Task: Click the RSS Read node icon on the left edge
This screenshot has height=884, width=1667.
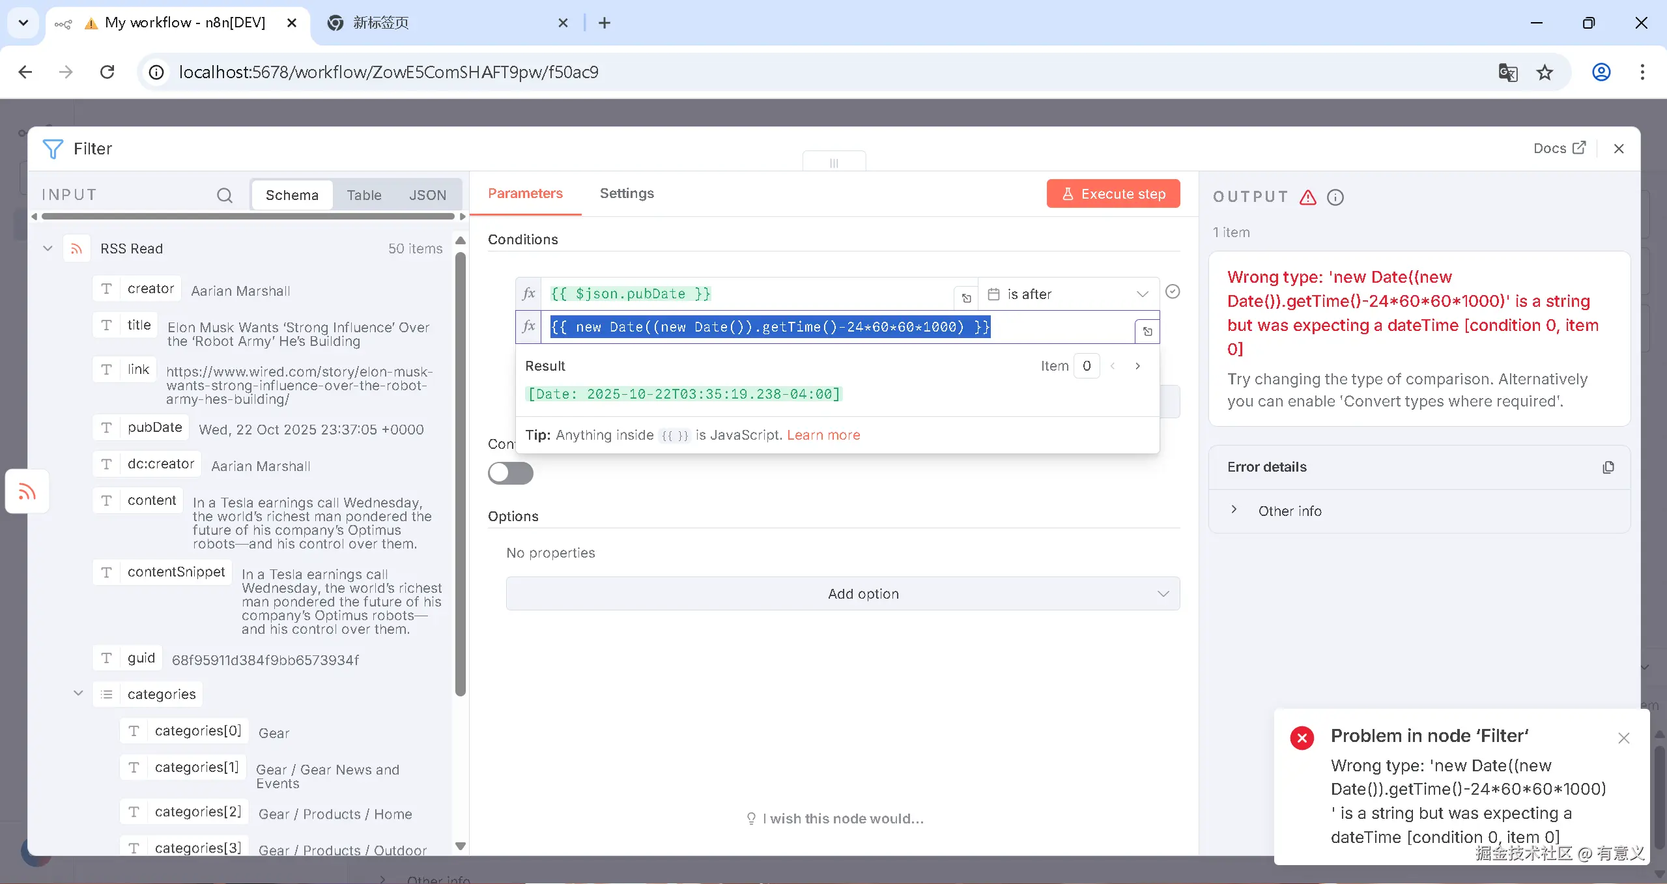Action: (x=27, y=492)
